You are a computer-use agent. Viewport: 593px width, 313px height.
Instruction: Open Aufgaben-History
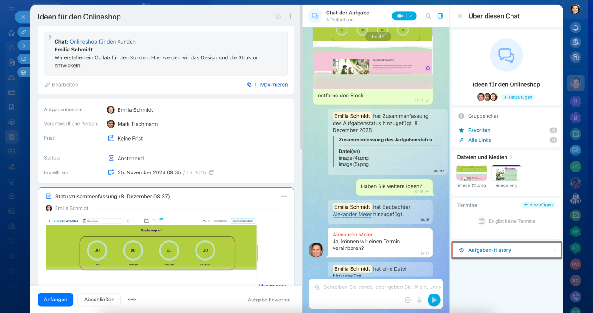pyautogui.click(x=506, y=250)
